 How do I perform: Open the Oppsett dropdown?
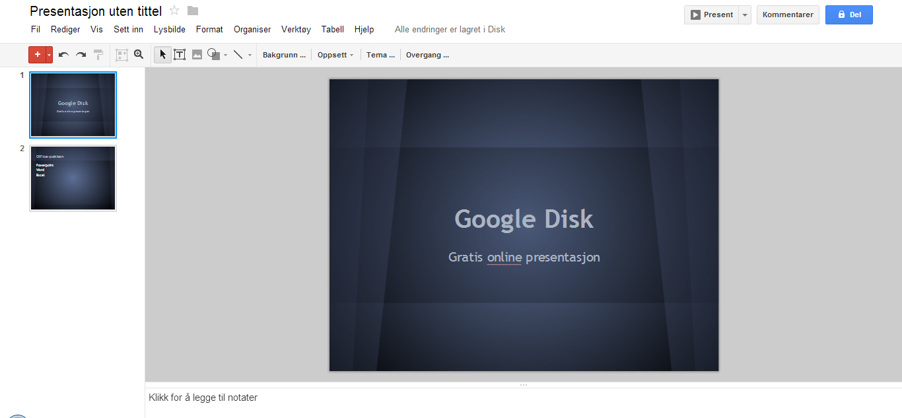point(335,55)
